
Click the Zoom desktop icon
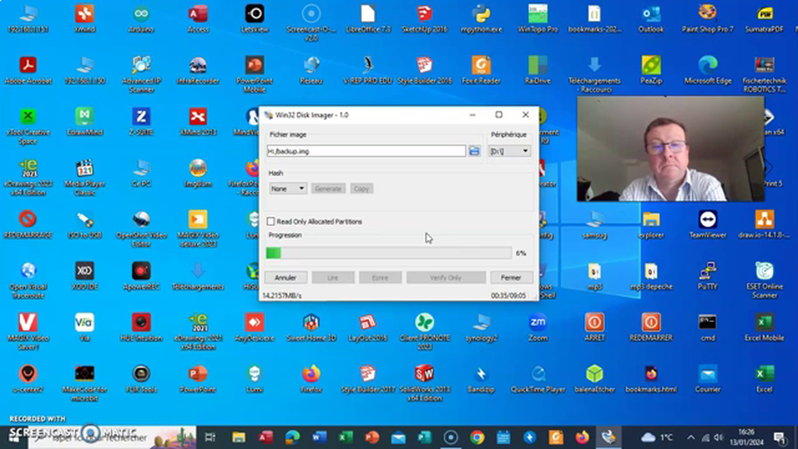537,323
